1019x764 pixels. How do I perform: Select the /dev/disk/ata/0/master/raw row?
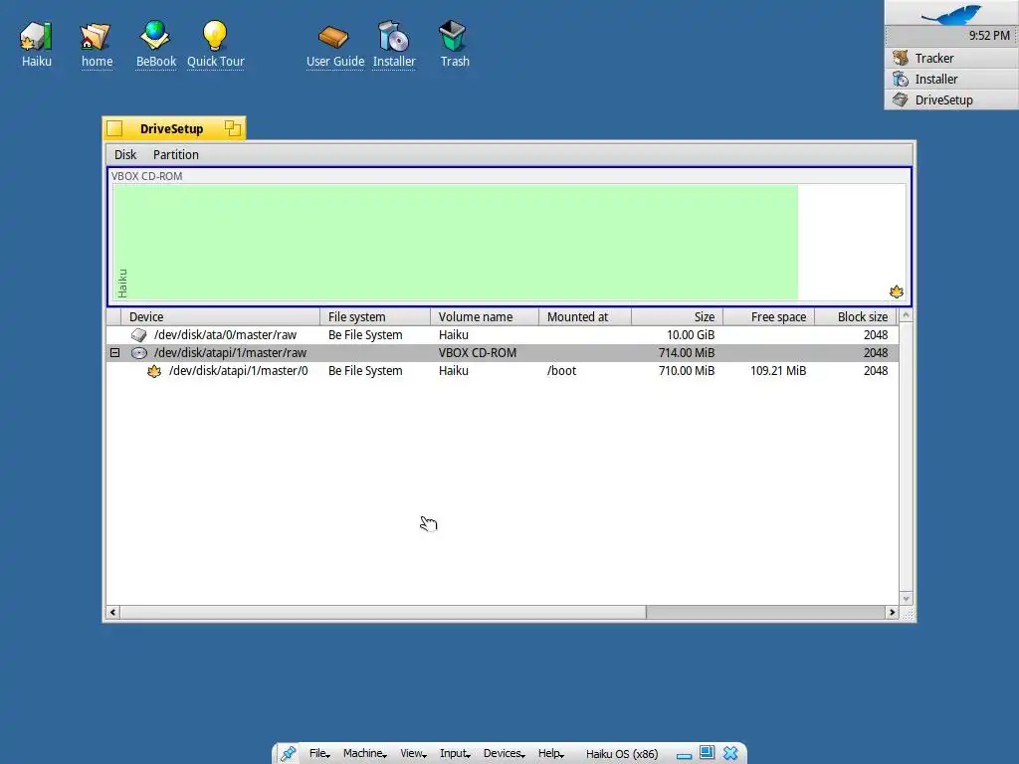click(503, 334)
